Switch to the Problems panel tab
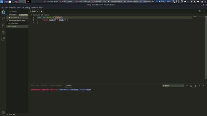 35,86
